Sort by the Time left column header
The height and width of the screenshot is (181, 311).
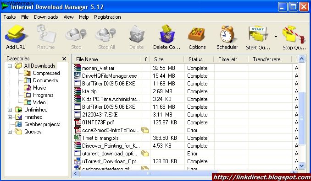tap(231, 59)
